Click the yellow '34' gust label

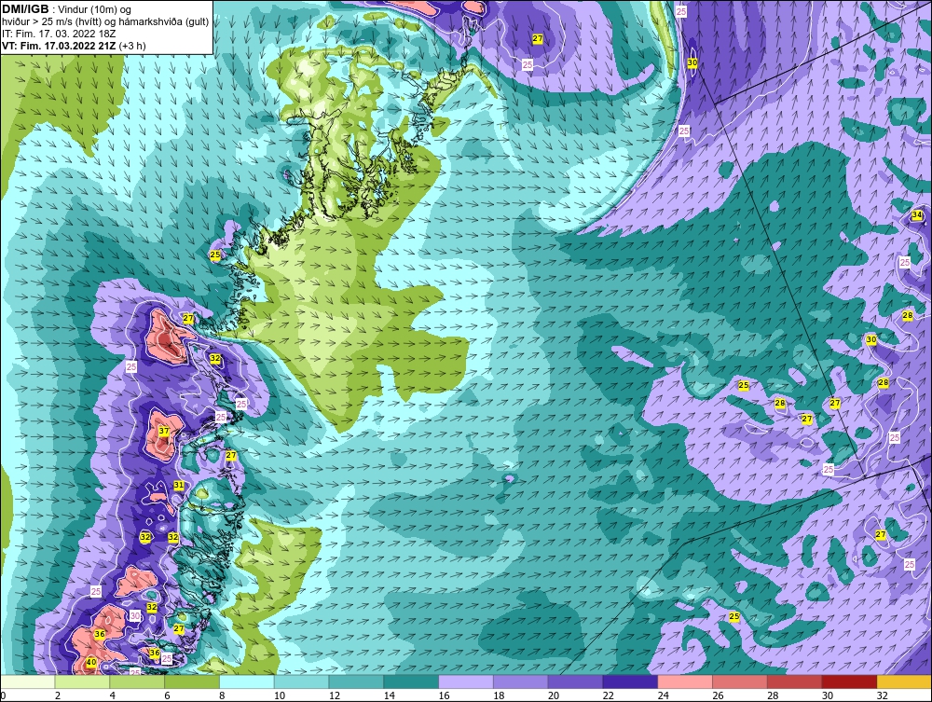pos(917,214)
